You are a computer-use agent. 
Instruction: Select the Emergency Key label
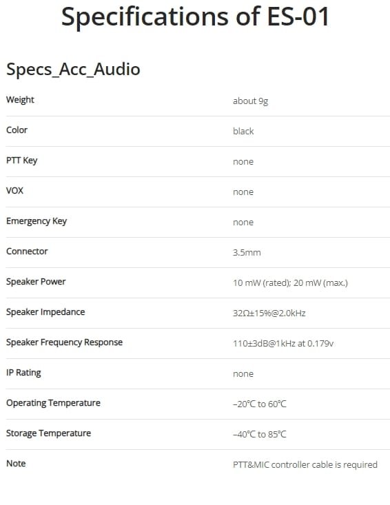point(37,221)
